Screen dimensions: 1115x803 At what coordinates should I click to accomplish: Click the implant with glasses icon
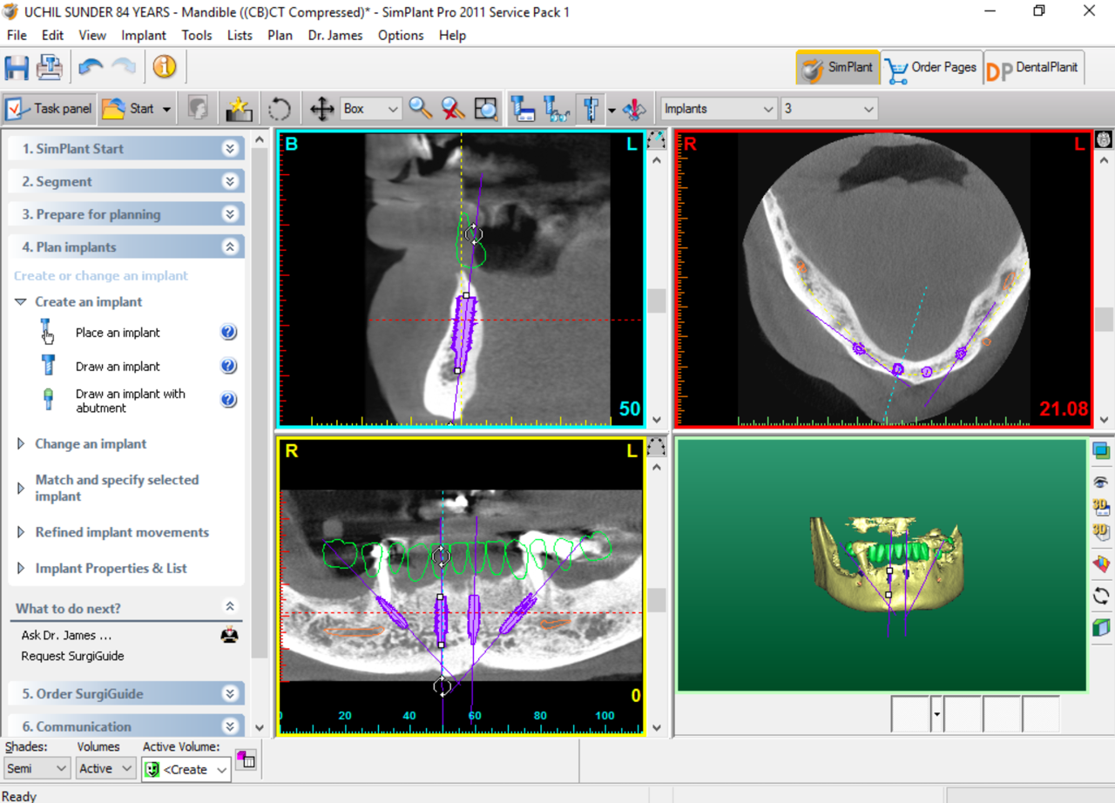coord(556,109)
